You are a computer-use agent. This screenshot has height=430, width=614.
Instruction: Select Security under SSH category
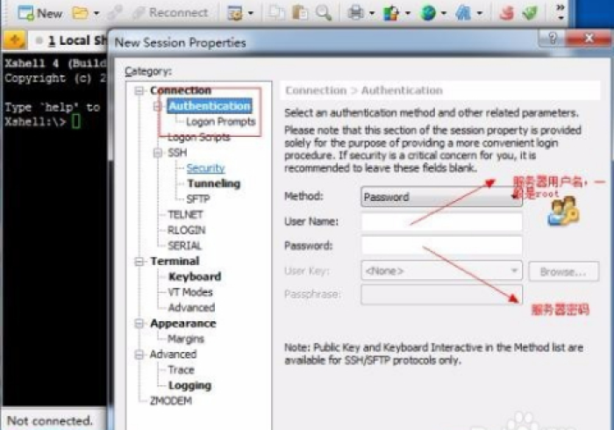coord(205,168)
